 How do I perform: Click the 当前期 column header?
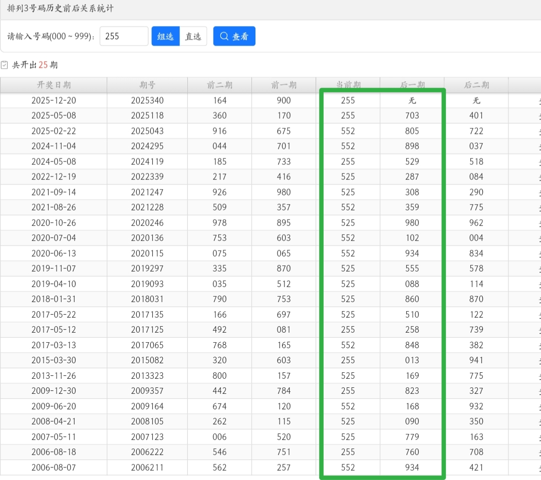348,85
